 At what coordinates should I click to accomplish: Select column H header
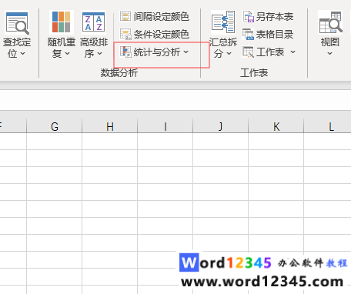tap(110, 125)
